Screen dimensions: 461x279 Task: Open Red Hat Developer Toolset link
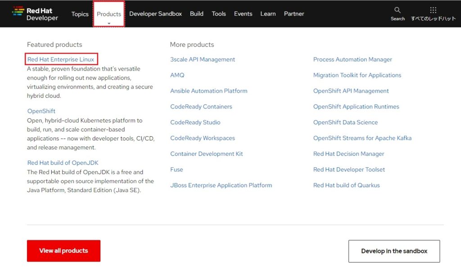349,170
